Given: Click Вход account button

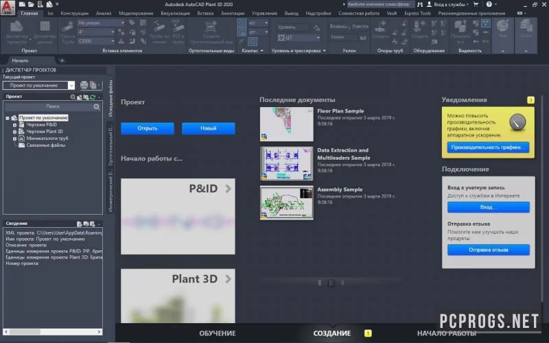Looking at the screenshot, I should point(488,207).
